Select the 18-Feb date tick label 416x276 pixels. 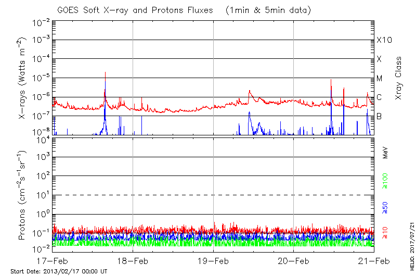pos(133,260)
